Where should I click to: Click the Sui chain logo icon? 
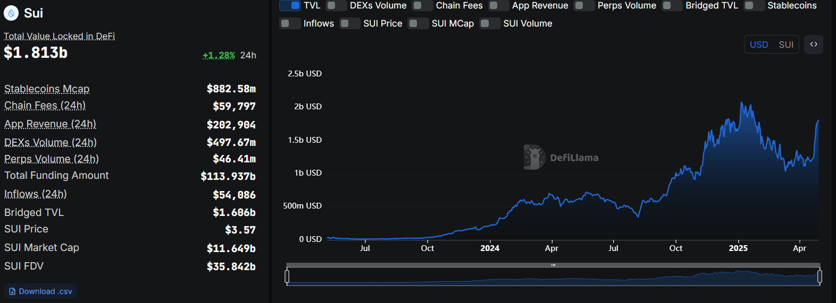(11, 13)
